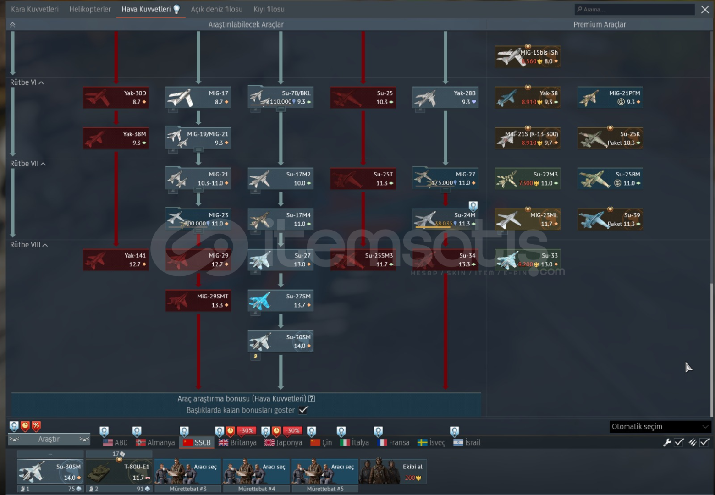The image size is (715, 495).
Task: Open the research bonus help question mark
Action: [312, 399]
